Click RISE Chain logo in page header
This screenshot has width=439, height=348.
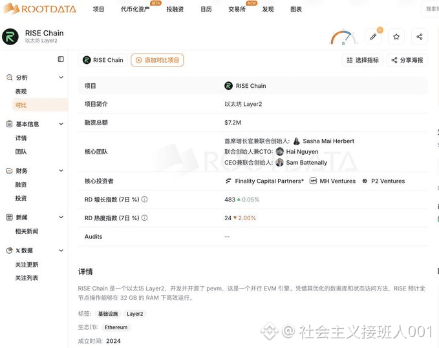click(10, 37)
